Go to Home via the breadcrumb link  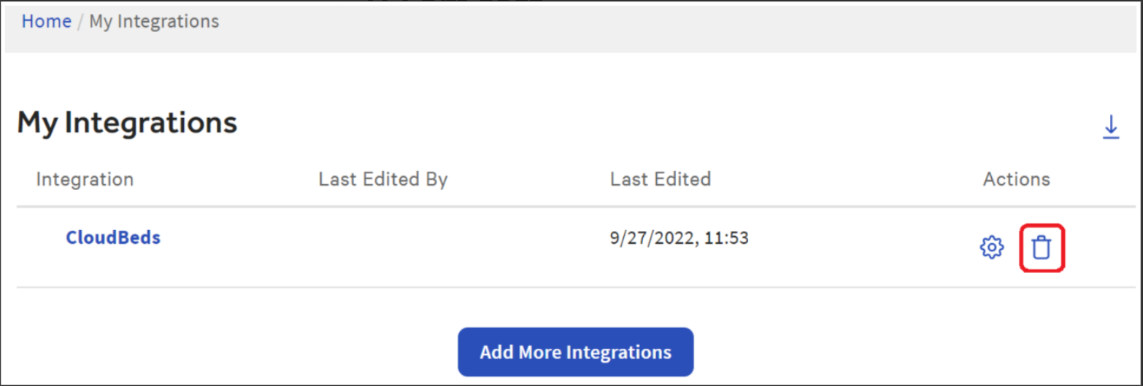[46, 21]
